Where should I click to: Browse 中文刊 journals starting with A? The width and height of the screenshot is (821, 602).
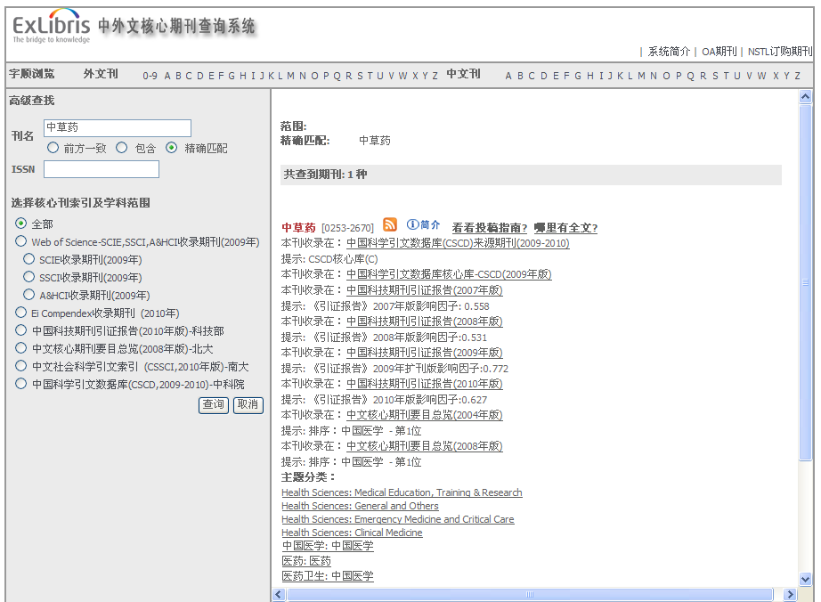pyautogui.click(x=508, y=76)
